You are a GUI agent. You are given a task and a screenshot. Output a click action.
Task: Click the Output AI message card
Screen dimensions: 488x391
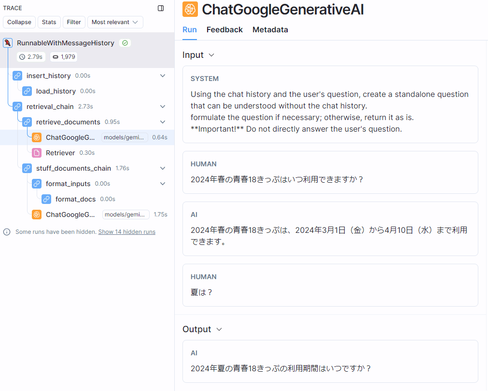click(330, 362)
